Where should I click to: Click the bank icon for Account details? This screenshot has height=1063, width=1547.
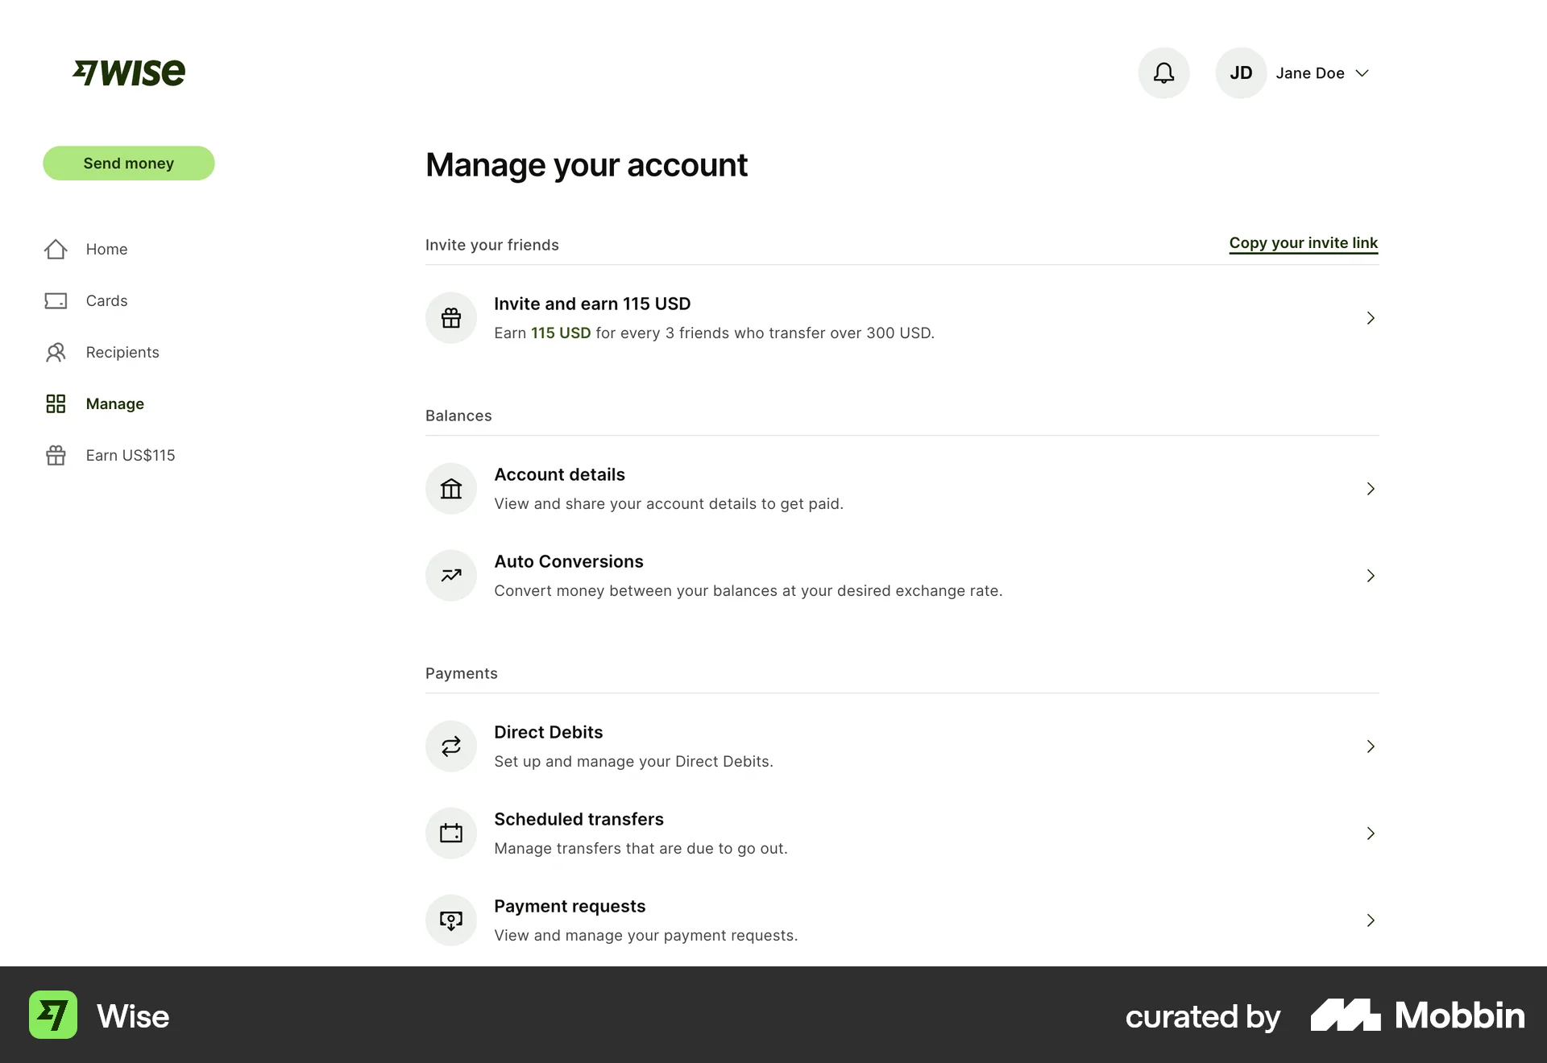(x=450, y=488)
